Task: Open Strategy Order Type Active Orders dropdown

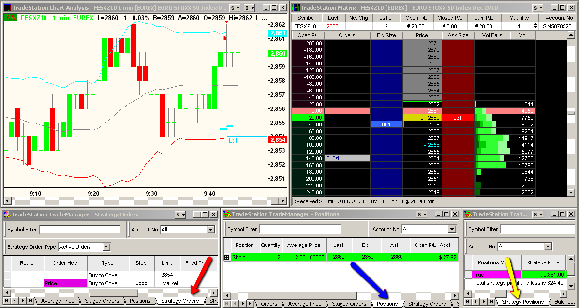Action: [x=106, y=246]
